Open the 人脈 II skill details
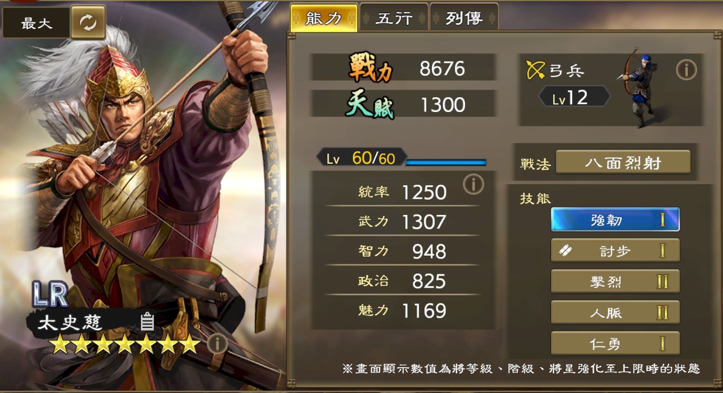 point(615,313)
